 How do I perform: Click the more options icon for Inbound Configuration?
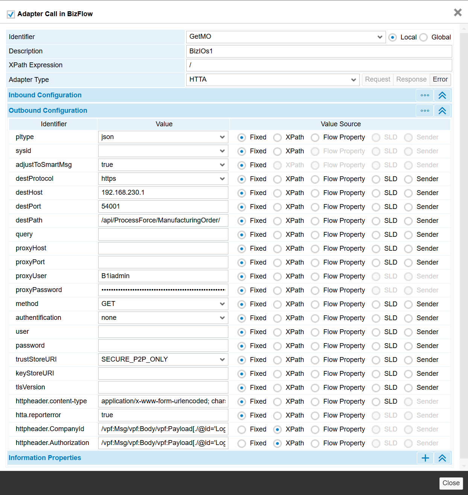[425, 95]
